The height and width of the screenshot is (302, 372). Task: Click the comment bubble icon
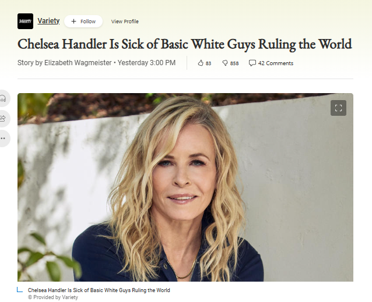[x=252, y=63]
